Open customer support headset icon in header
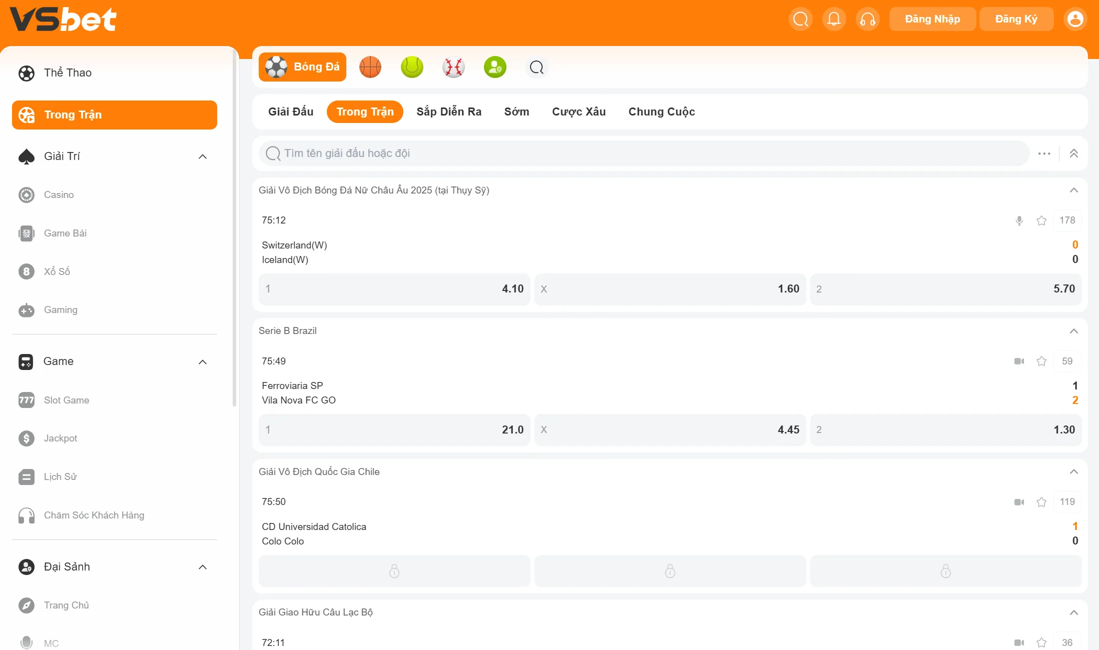 coord(867,19)
